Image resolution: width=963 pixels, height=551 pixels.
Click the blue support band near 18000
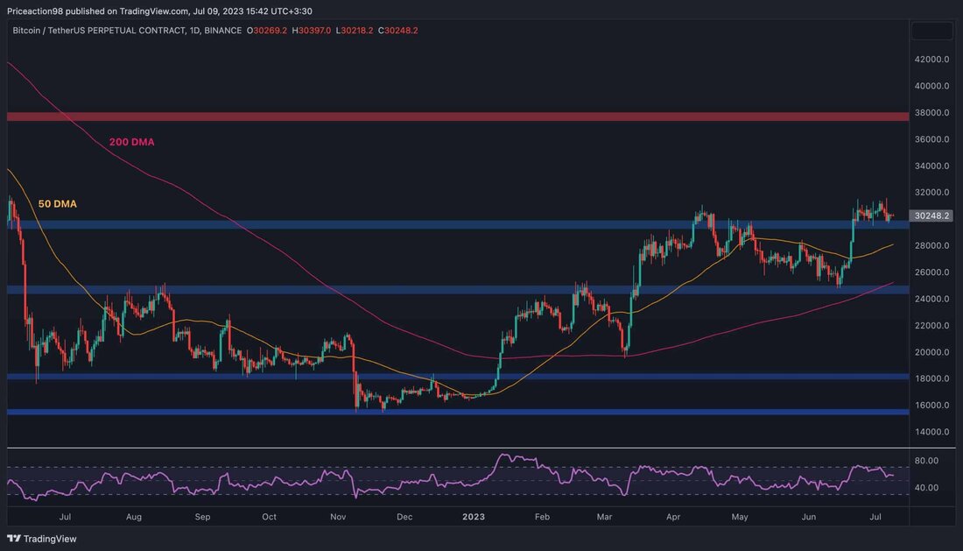(x=458, y=377)
